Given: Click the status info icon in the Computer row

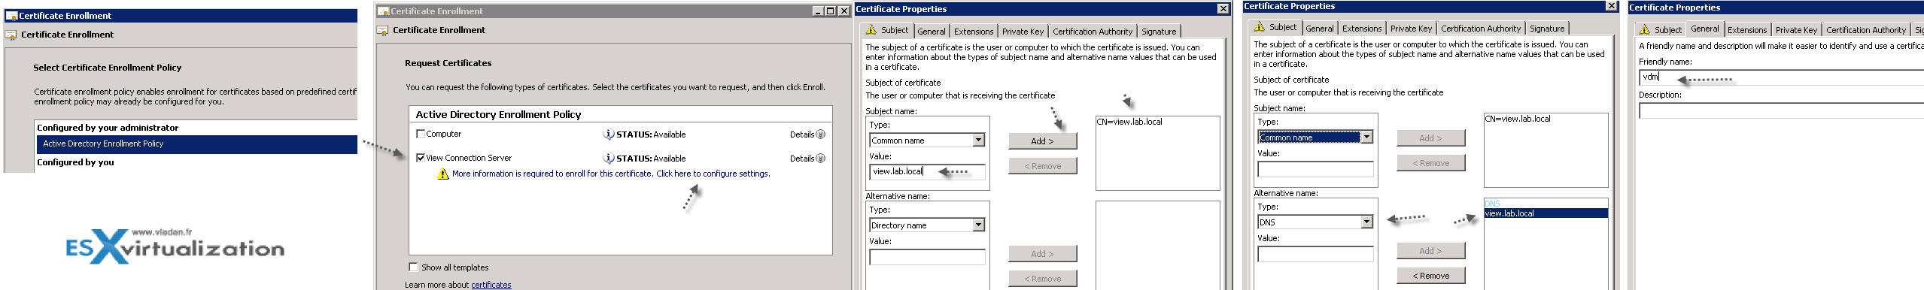Looking at the screenshot, I should (x=608, y=134).
